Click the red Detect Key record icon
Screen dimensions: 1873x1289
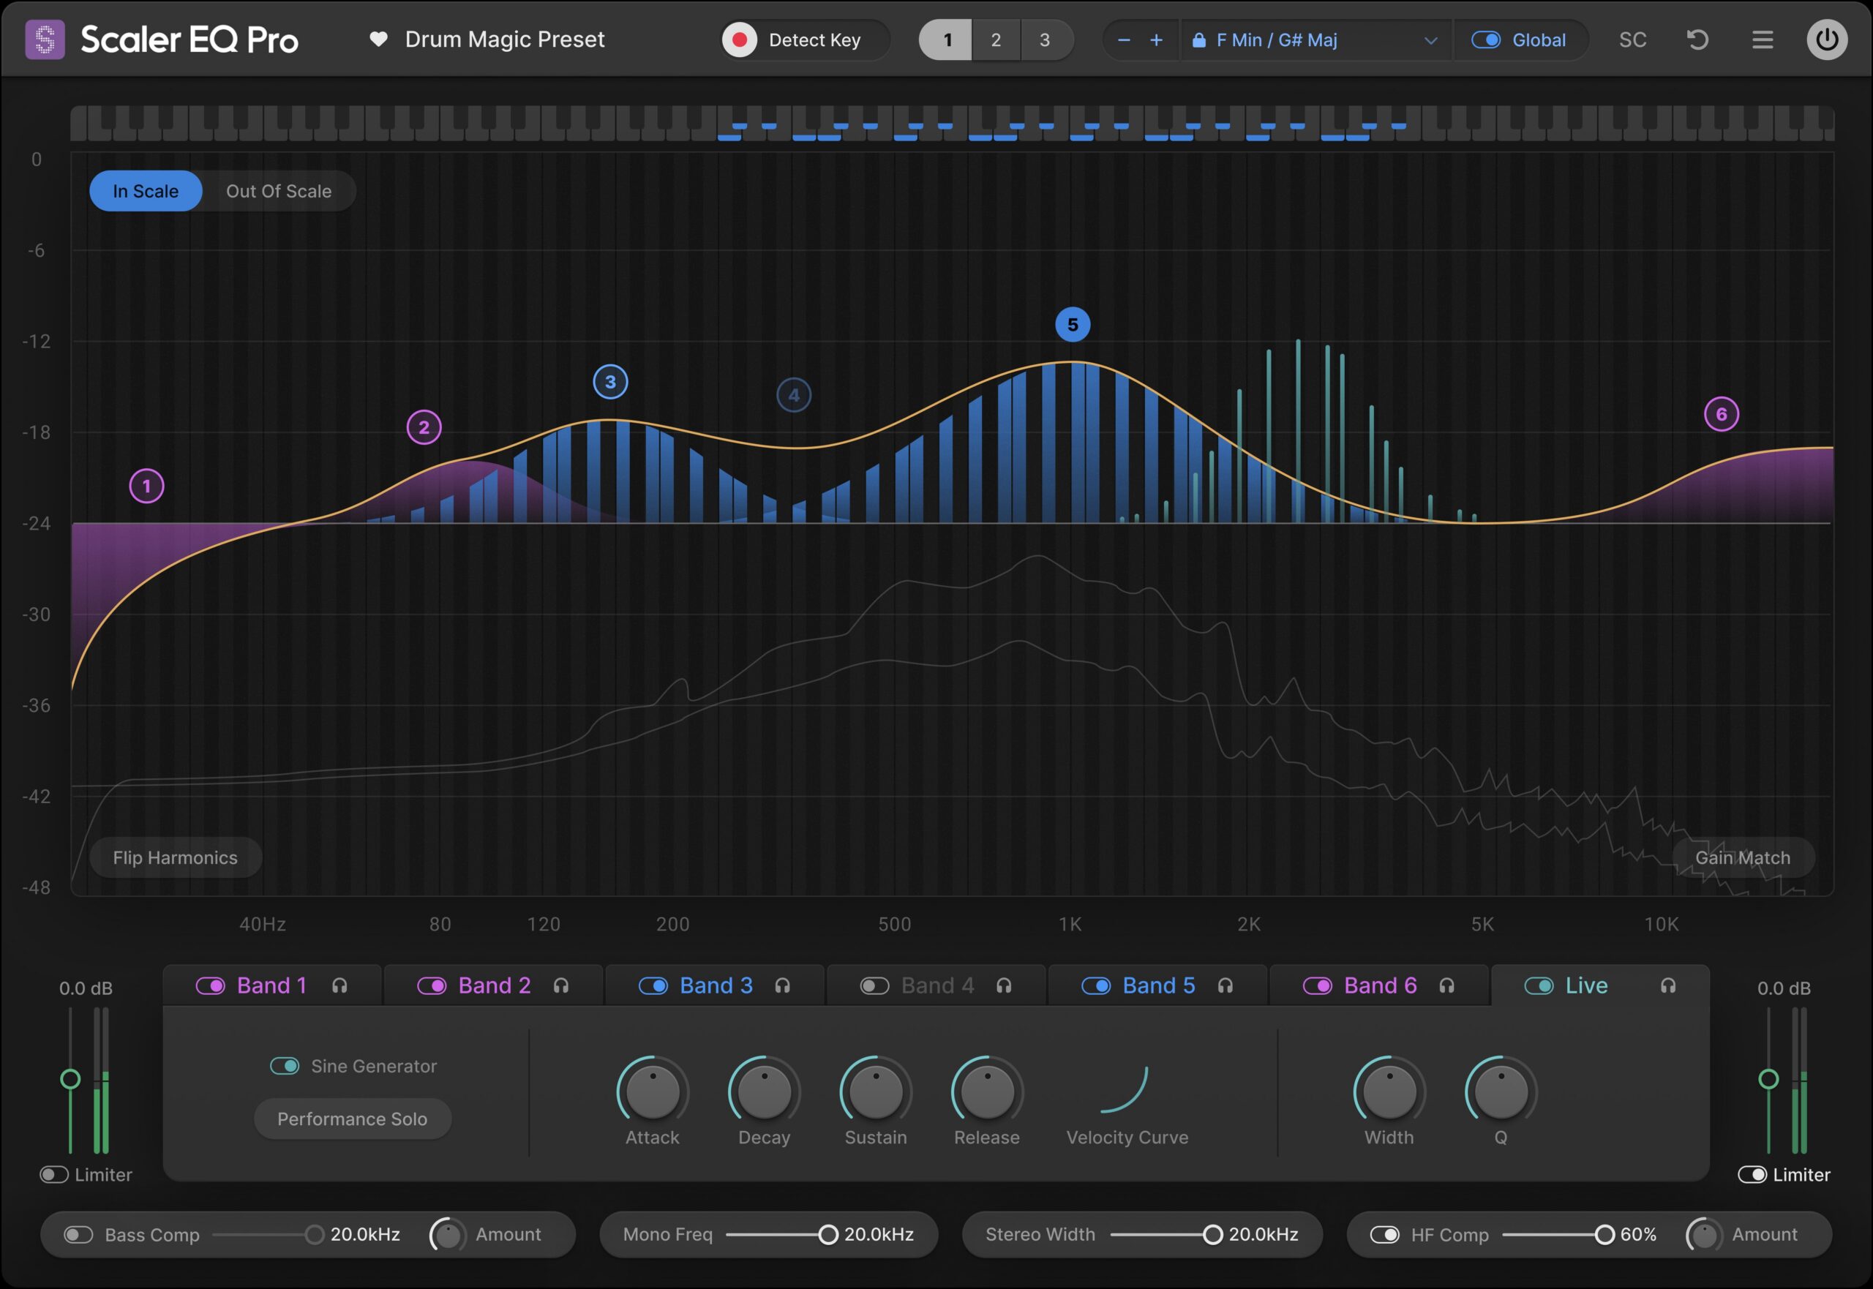(739, 40)
